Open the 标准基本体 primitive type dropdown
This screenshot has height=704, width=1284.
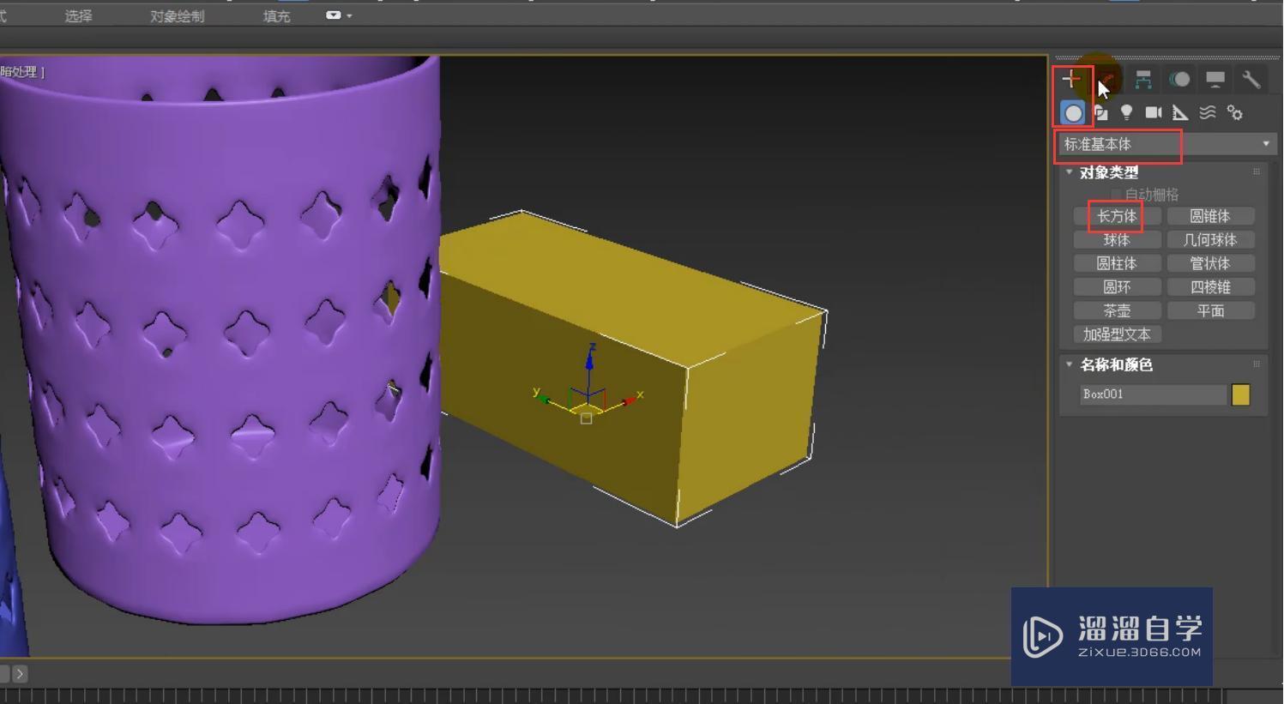1166,144
